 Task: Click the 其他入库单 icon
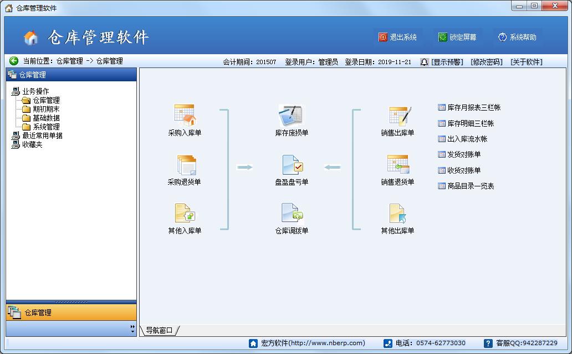point(185,214)
